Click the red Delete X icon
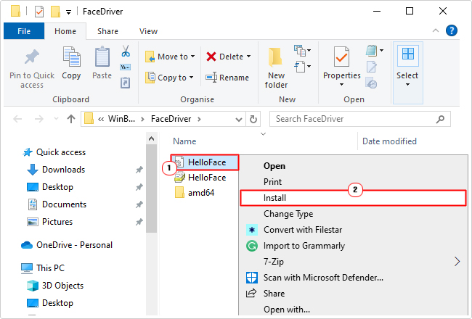This screenshot has height=319, width=472. [211, 57]
